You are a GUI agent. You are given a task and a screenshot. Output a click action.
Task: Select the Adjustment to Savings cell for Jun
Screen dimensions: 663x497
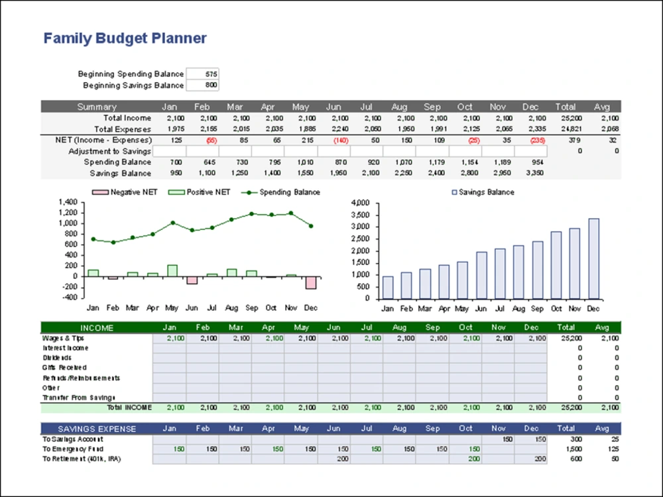click(x=333, y=151)
